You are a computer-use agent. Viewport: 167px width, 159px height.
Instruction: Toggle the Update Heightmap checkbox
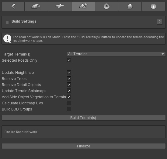(x=69, y=72)
